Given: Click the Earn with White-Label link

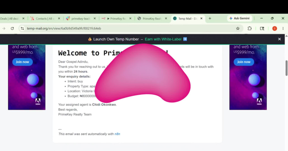Looking at the screenshot, I should click(163, 39).
